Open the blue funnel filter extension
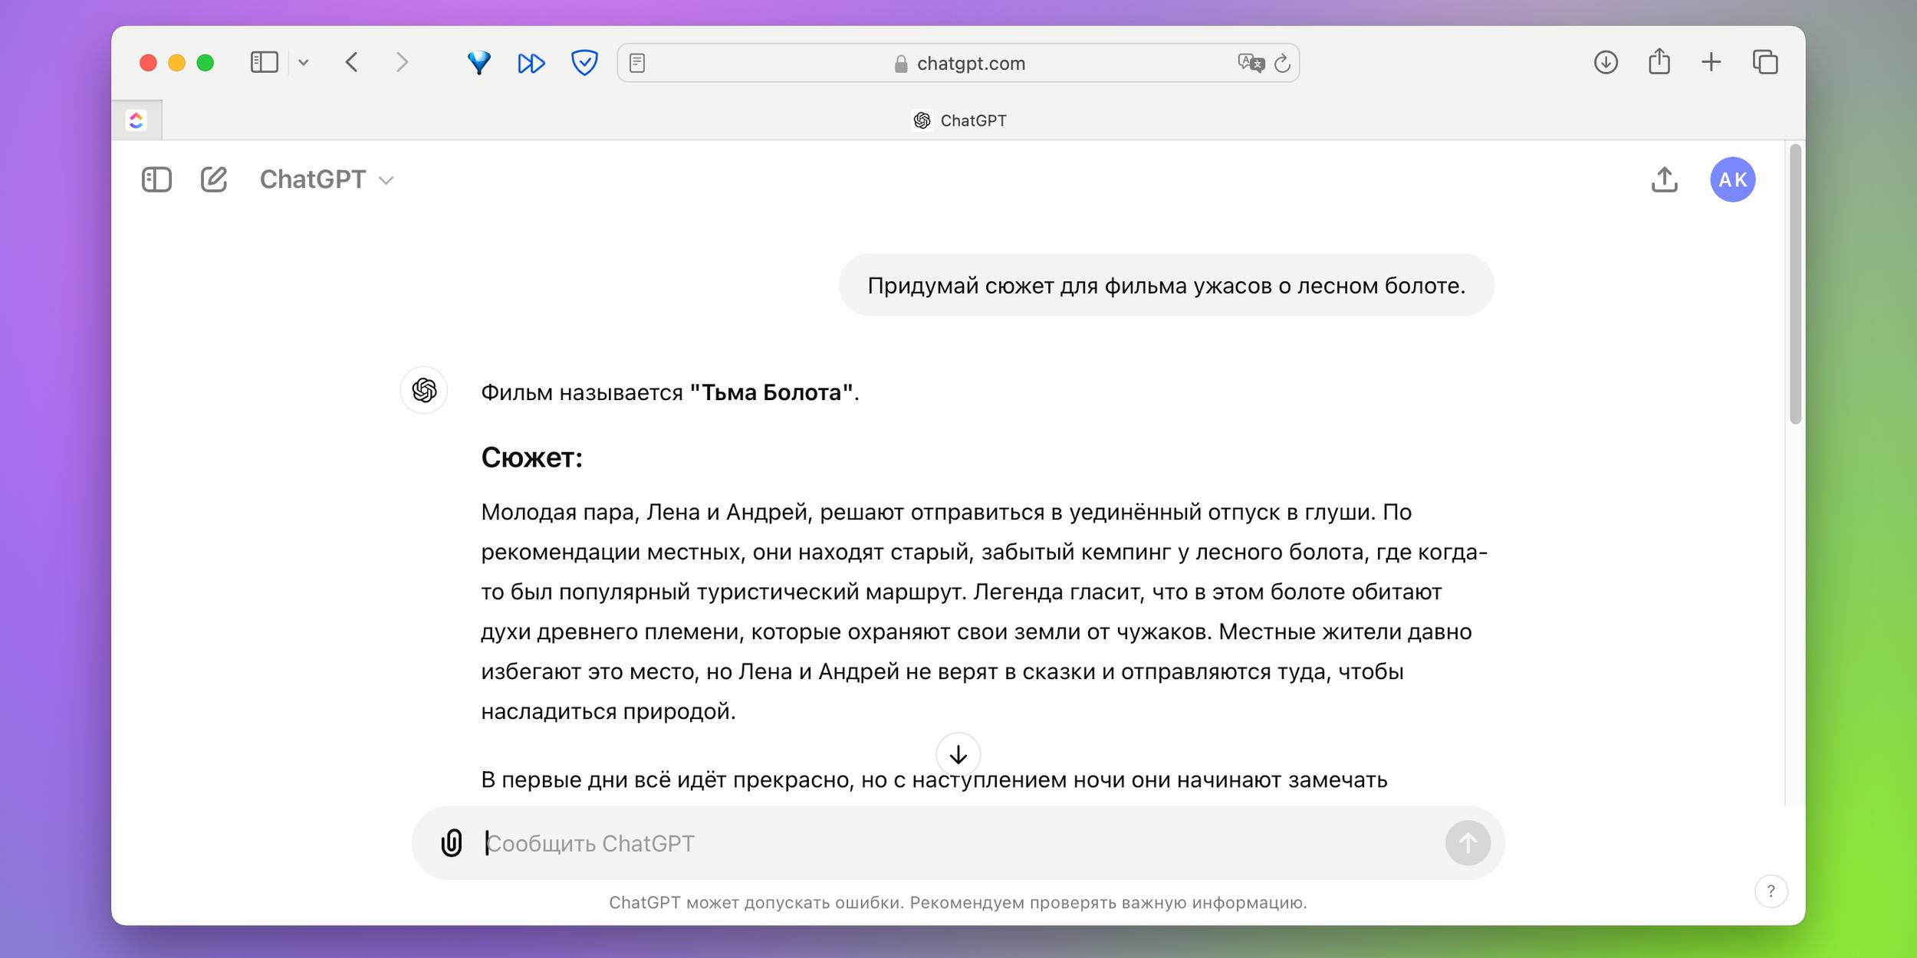 (479, 63)
